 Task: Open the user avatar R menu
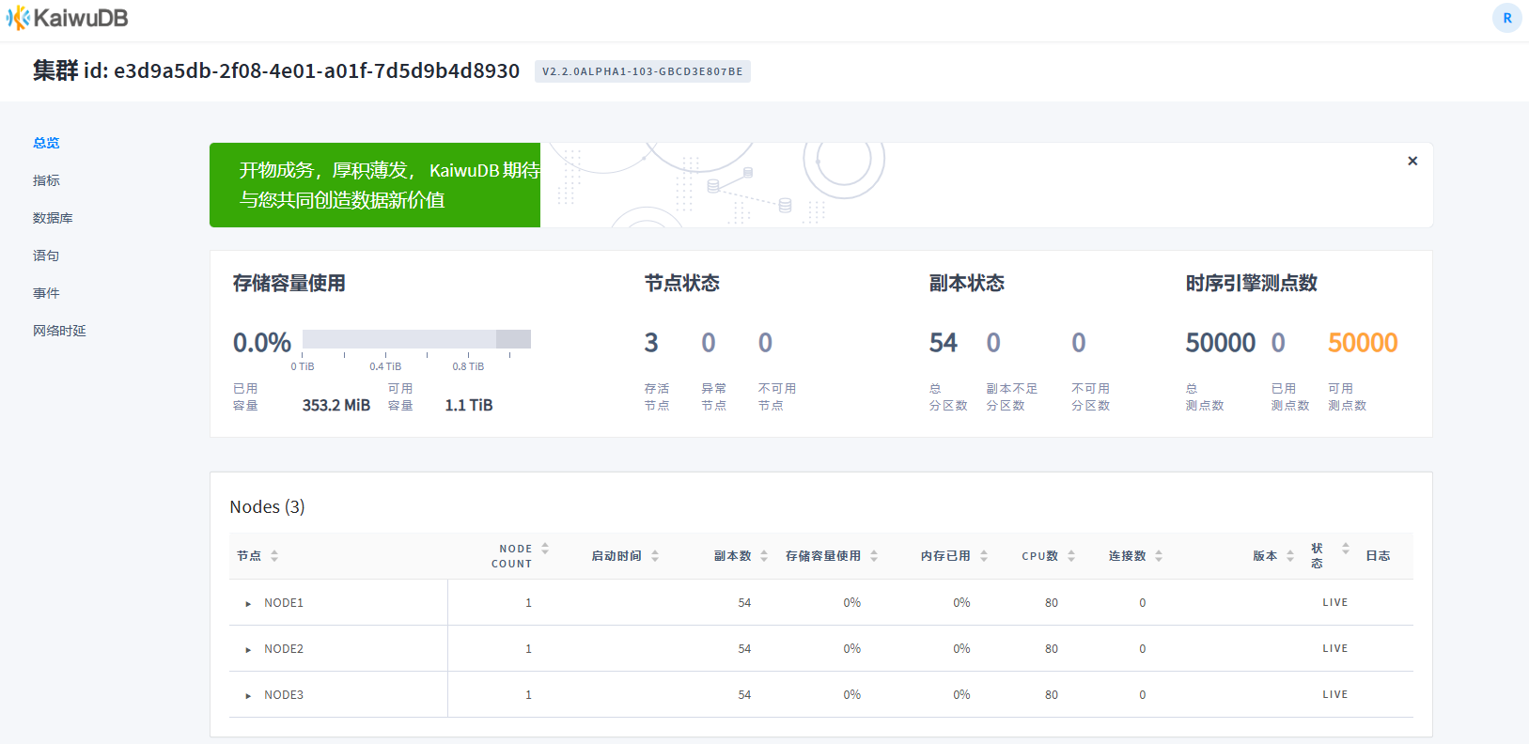(1507, 18)
